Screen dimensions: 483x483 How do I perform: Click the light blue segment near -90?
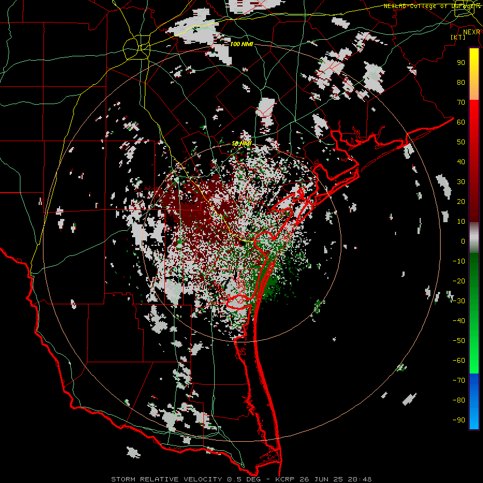coord(474,420)
